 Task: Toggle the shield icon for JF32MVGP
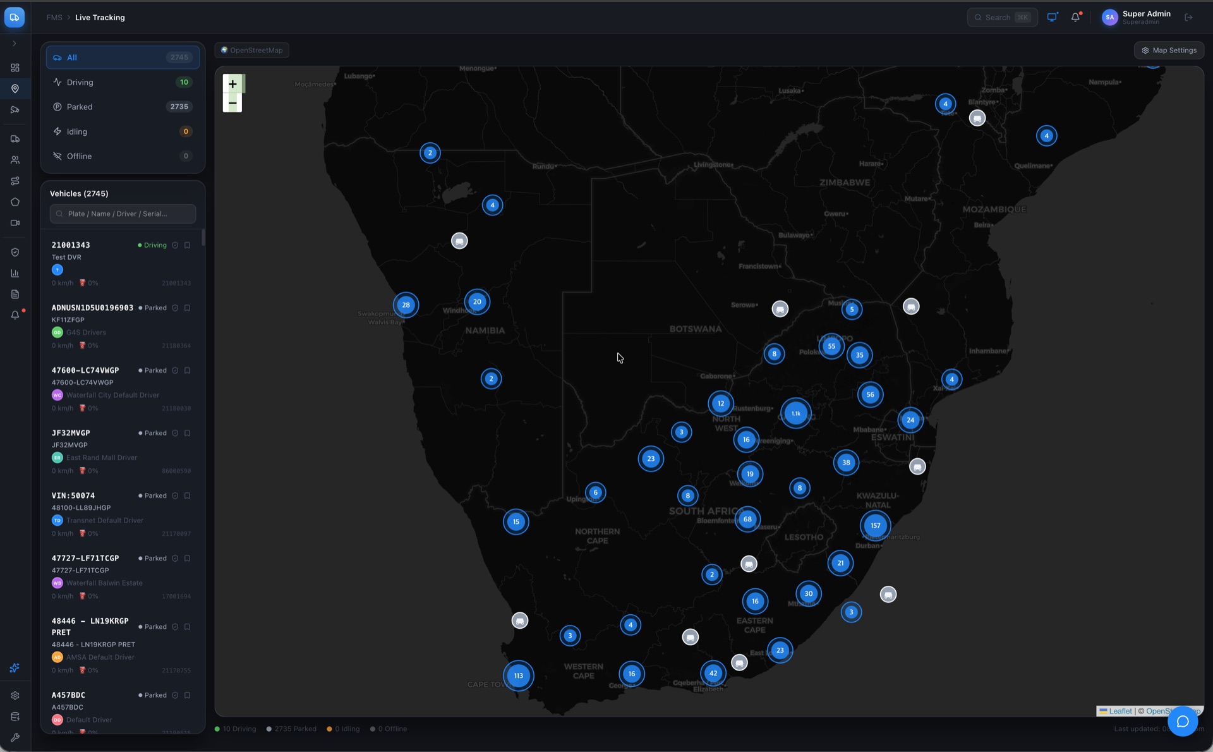(x=175, y=433)
